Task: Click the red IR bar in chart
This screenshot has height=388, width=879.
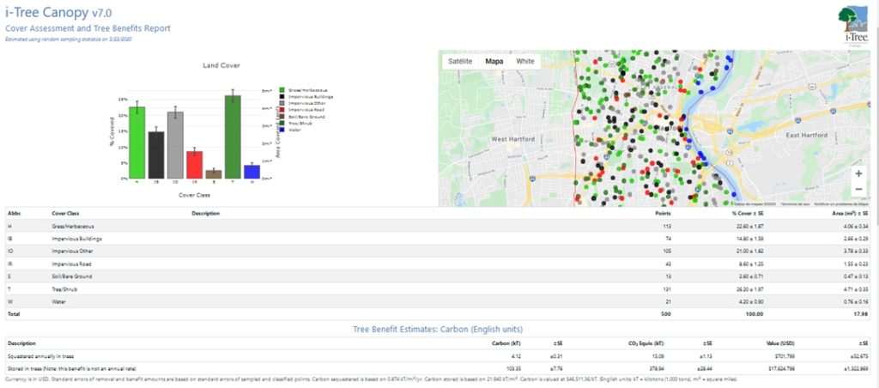Action: 194,165
